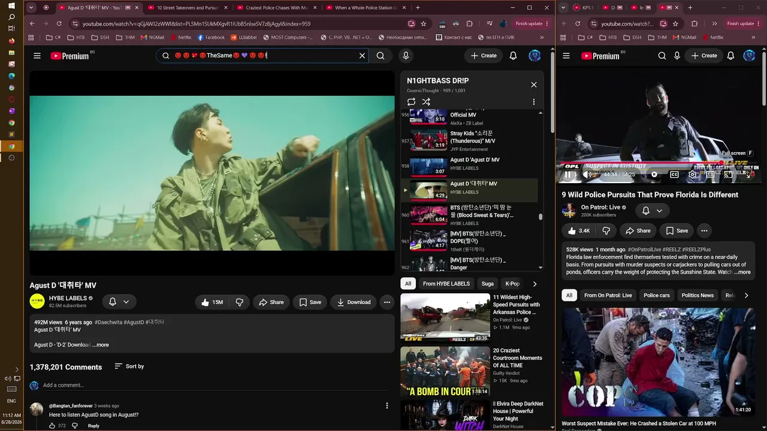The height and width of the screenshot is (431, 767).
Task: Show more chips after Politics News
Action: 746,295
